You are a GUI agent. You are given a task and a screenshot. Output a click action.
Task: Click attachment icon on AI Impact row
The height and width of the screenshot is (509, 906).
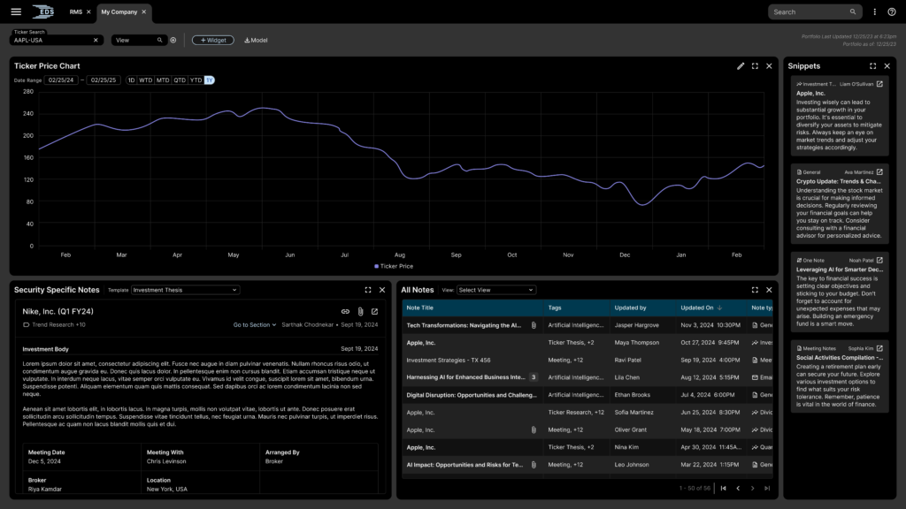pos(534,465)
